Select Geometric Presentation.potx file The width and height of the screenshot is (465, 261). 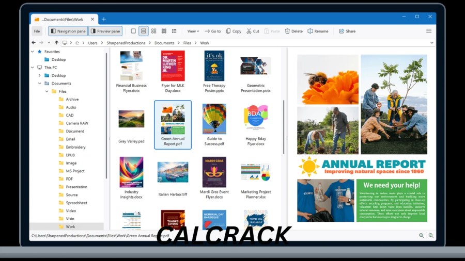(256, 75)
